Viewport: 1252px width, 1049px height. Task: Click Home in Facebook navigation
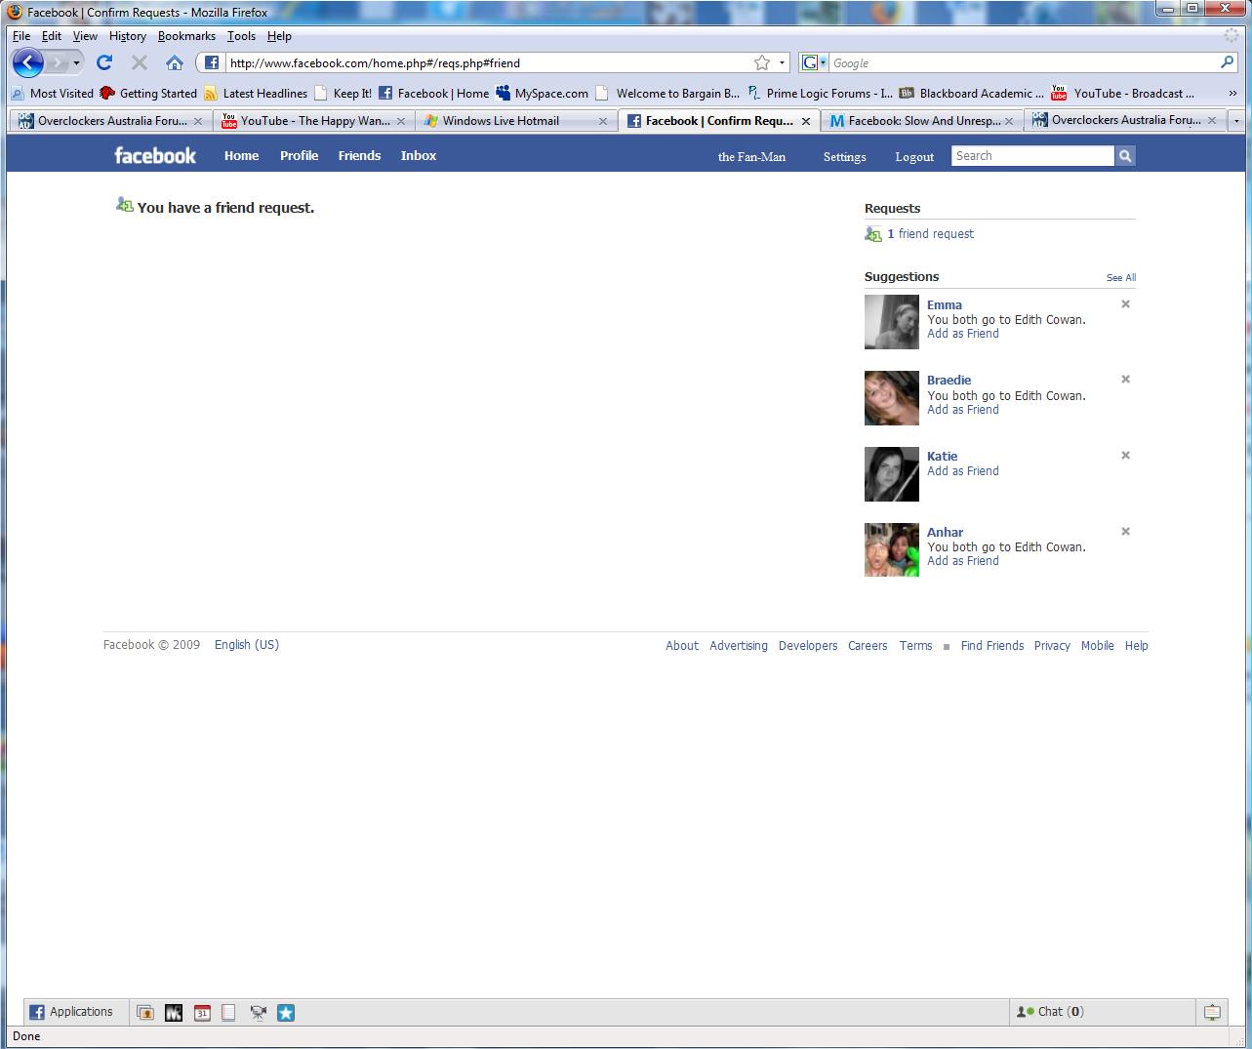[x=241, y=156]
